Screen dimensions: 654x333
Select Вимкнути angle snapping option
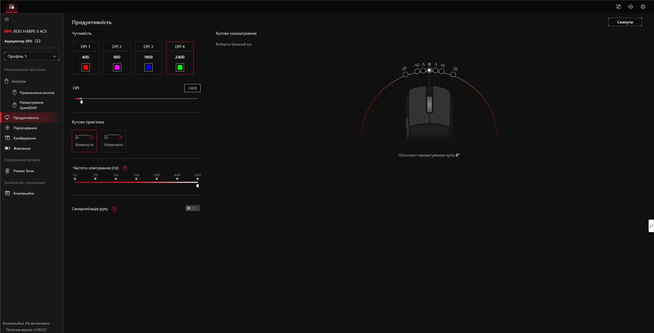pyautogui.click(x=84, y=141)
